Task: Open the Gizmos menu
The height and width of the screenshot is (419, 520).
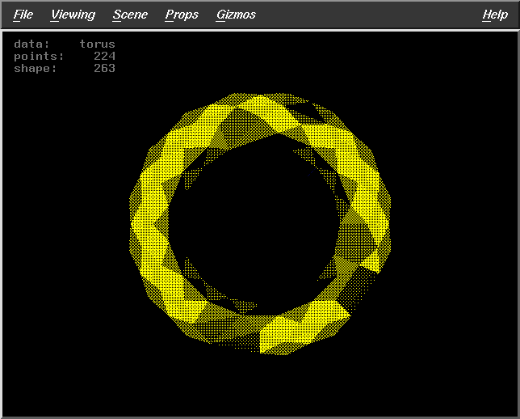Action: click(236, 15)
